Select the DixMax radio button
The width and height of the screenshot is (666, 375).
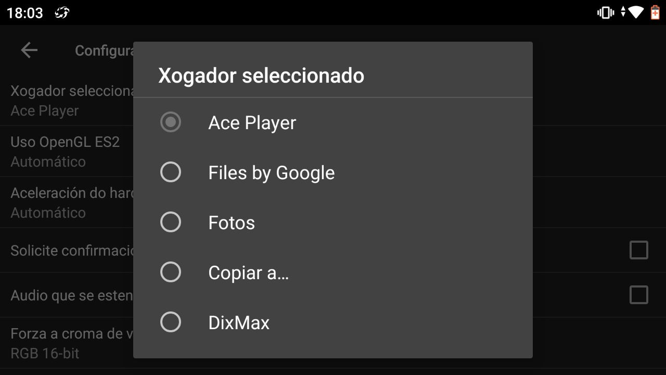(171, 322)
